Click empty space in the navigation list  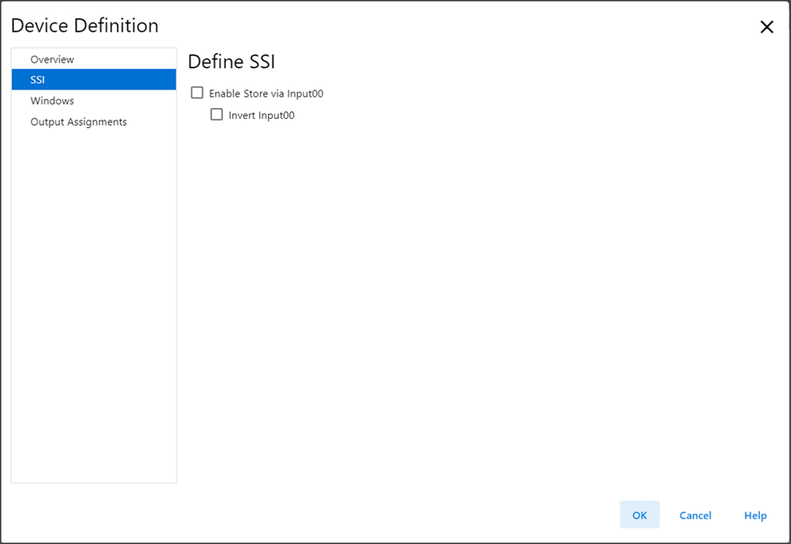coord(93,301)
